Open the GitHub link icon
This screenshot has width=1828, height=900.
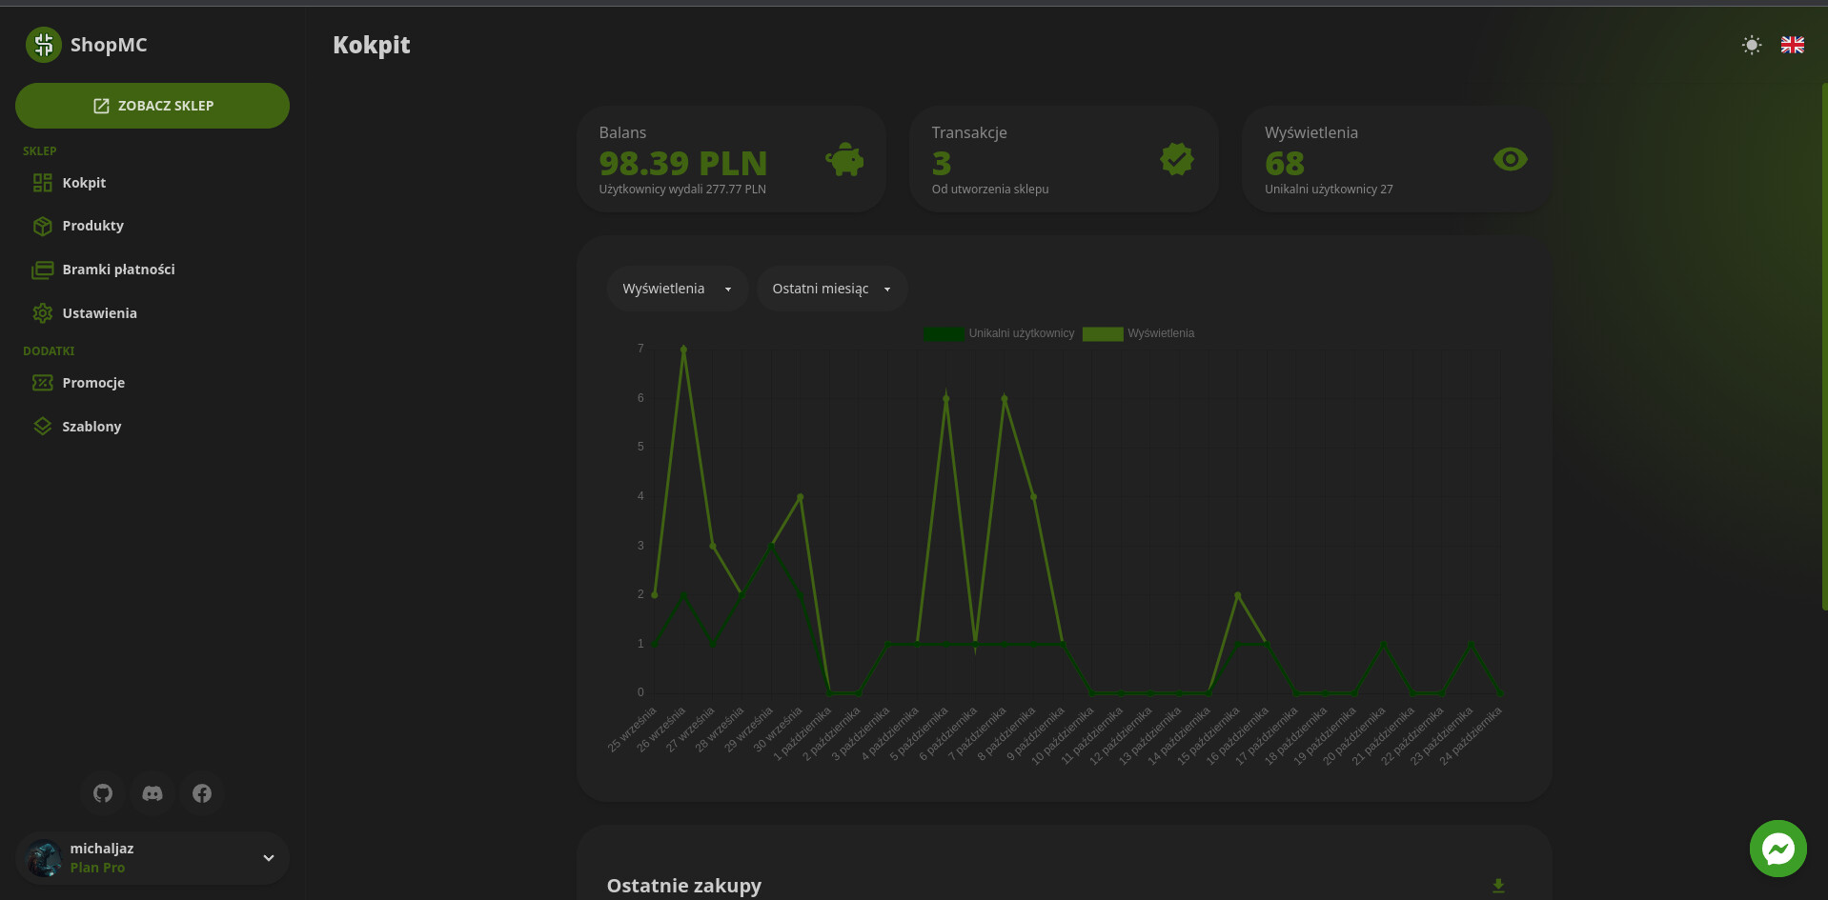[103, 793]
